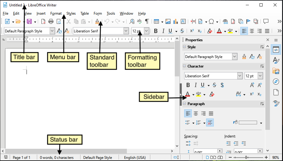Click Export as PDF icon
The image size is (283, 161).
click(43, 21)
